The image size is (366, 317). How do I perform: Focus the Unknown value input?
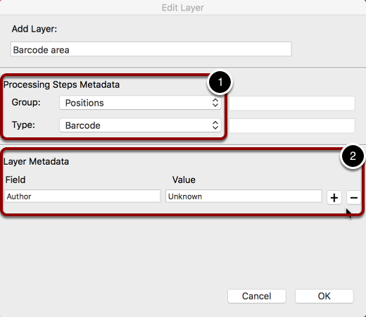[x=244, y=197]
